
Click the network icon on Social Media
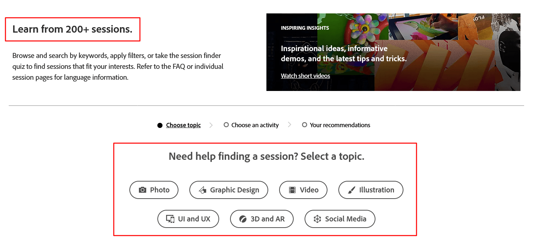click(317, 219)
